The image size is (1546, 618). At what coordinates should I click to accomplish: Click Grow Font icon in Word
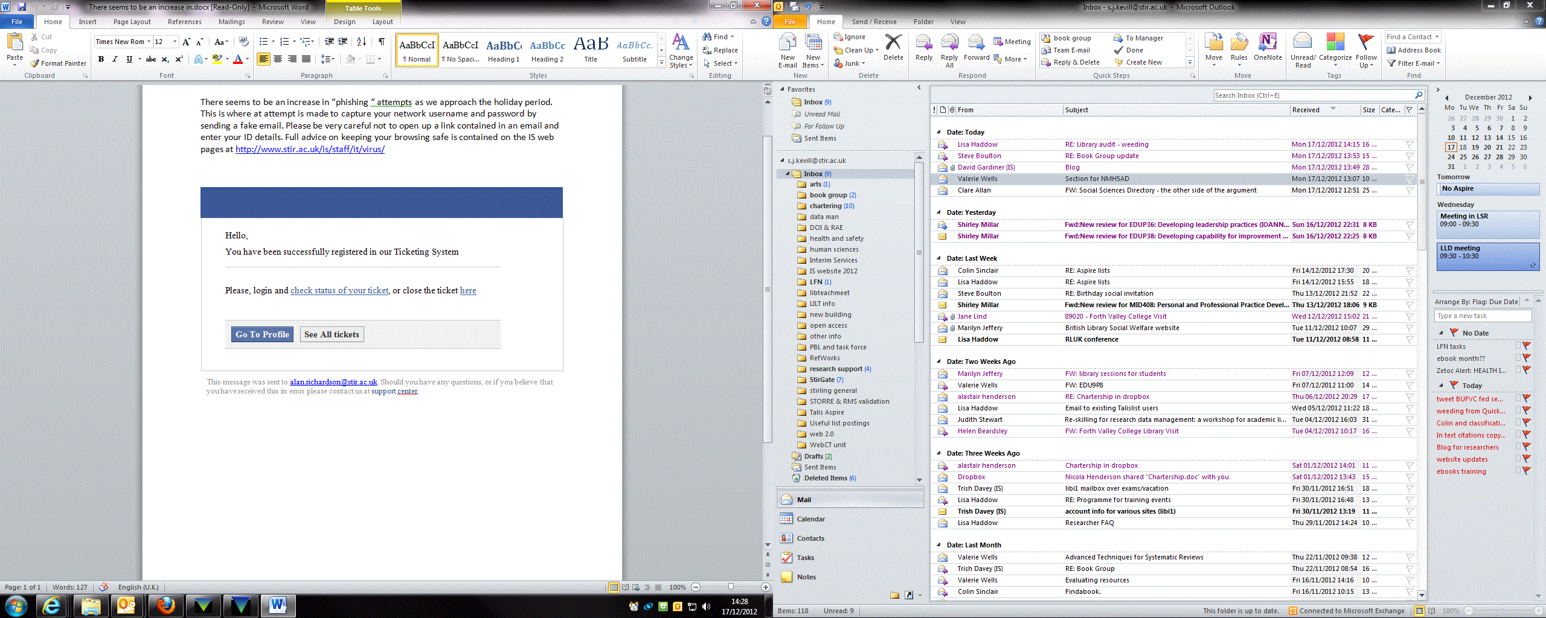[x=186, y=42]
